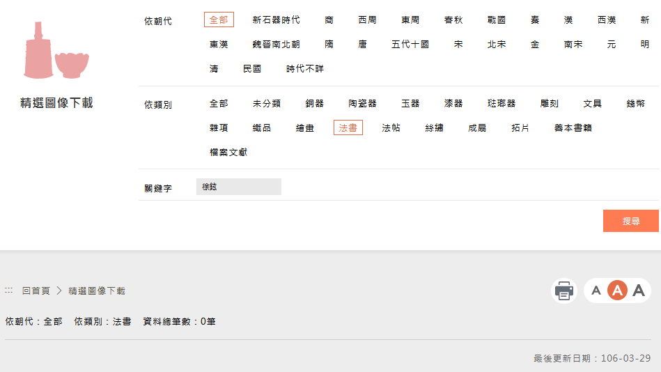Screen dimensions: 661x372
Task: Select dynasty filter 全部
Action: point(219,20)
